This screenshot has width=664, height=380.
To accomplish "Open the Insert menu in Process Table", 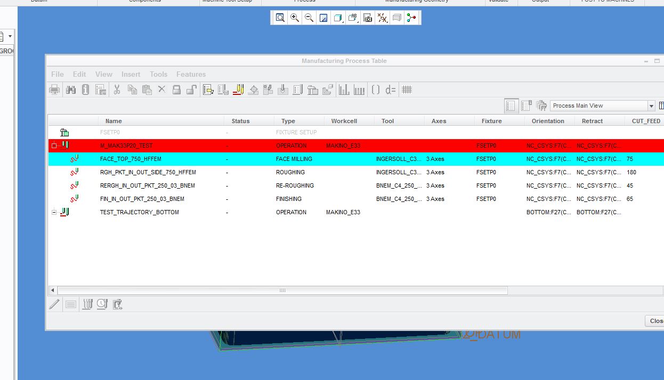I will (x=131, y=74).
